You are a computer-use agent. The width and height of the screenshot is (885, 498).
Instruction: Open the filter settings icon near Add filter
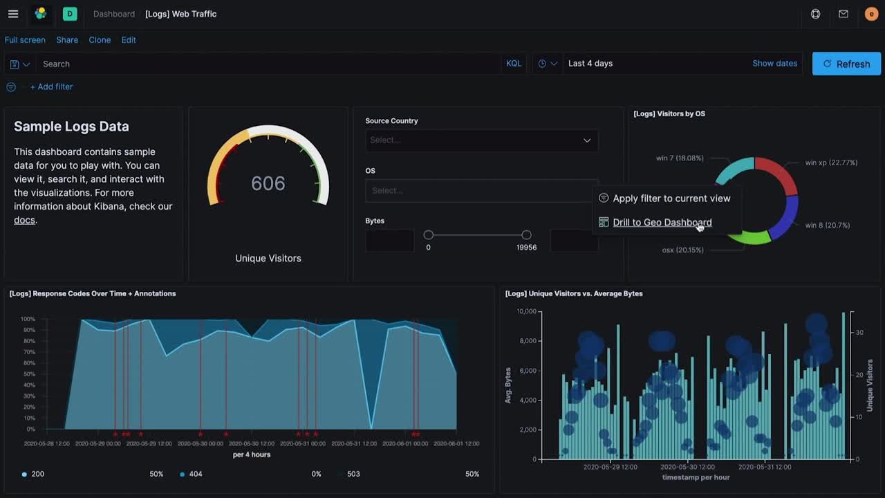pyautogui.click(x=10, y=86)
